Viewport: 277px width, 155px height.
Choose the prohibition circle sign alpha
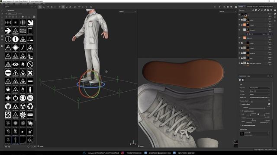coord(30,64)
